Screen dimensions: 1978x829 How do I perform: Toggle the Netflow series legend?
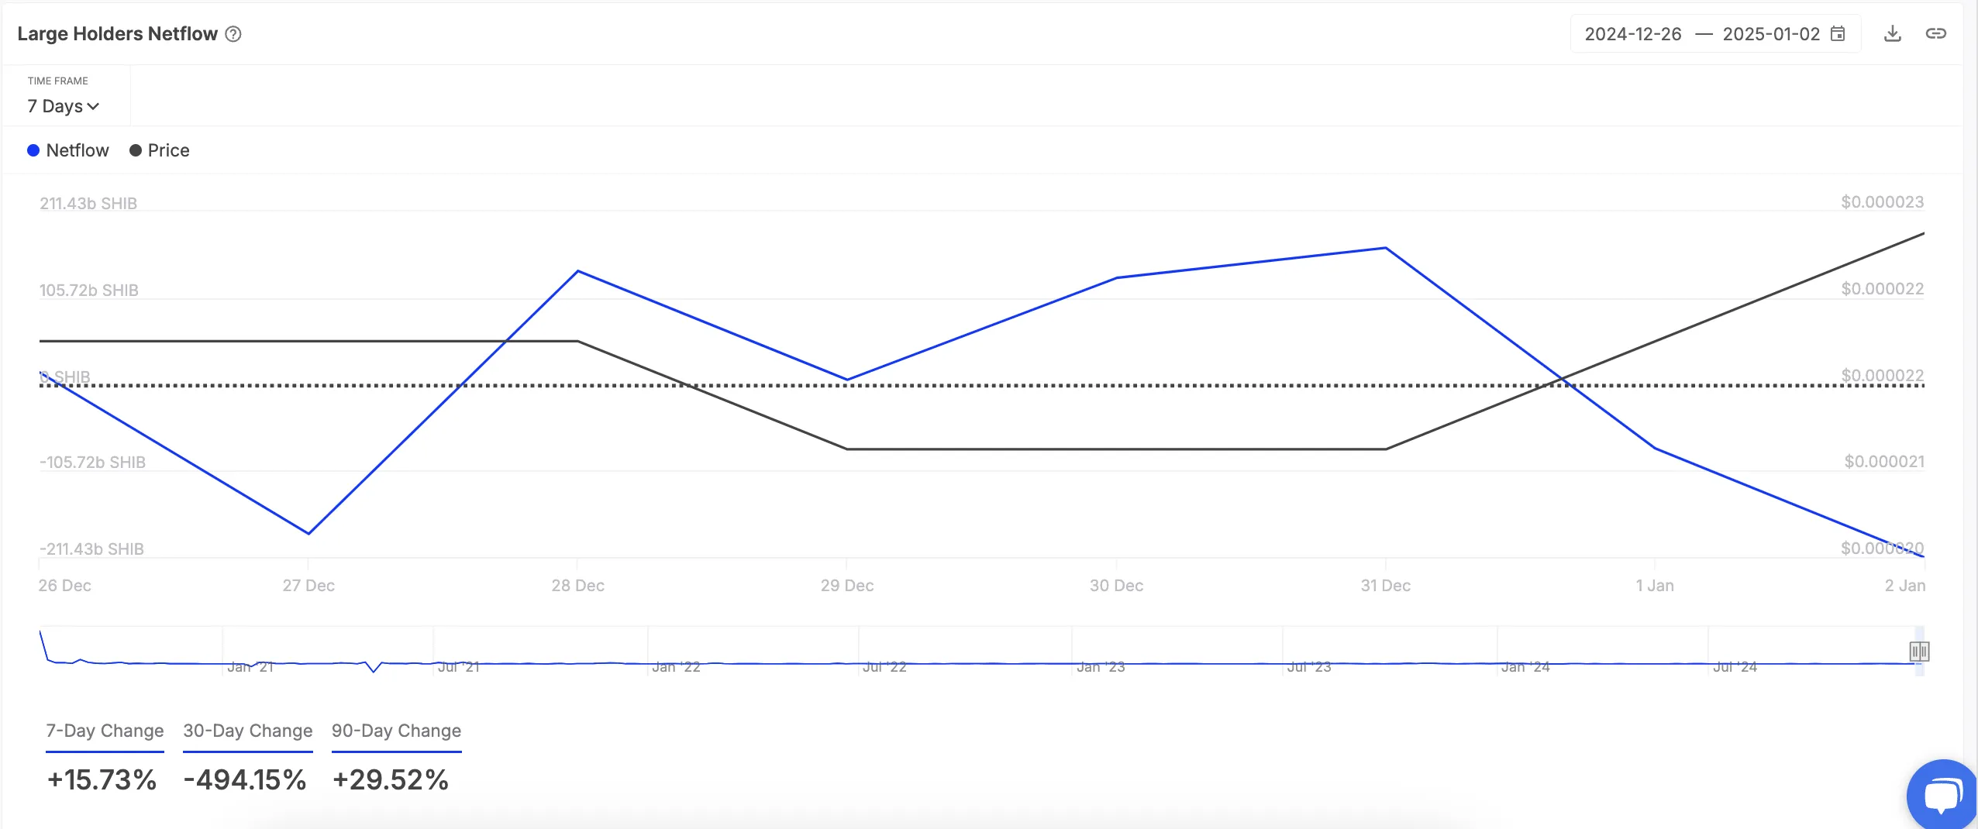78,150
